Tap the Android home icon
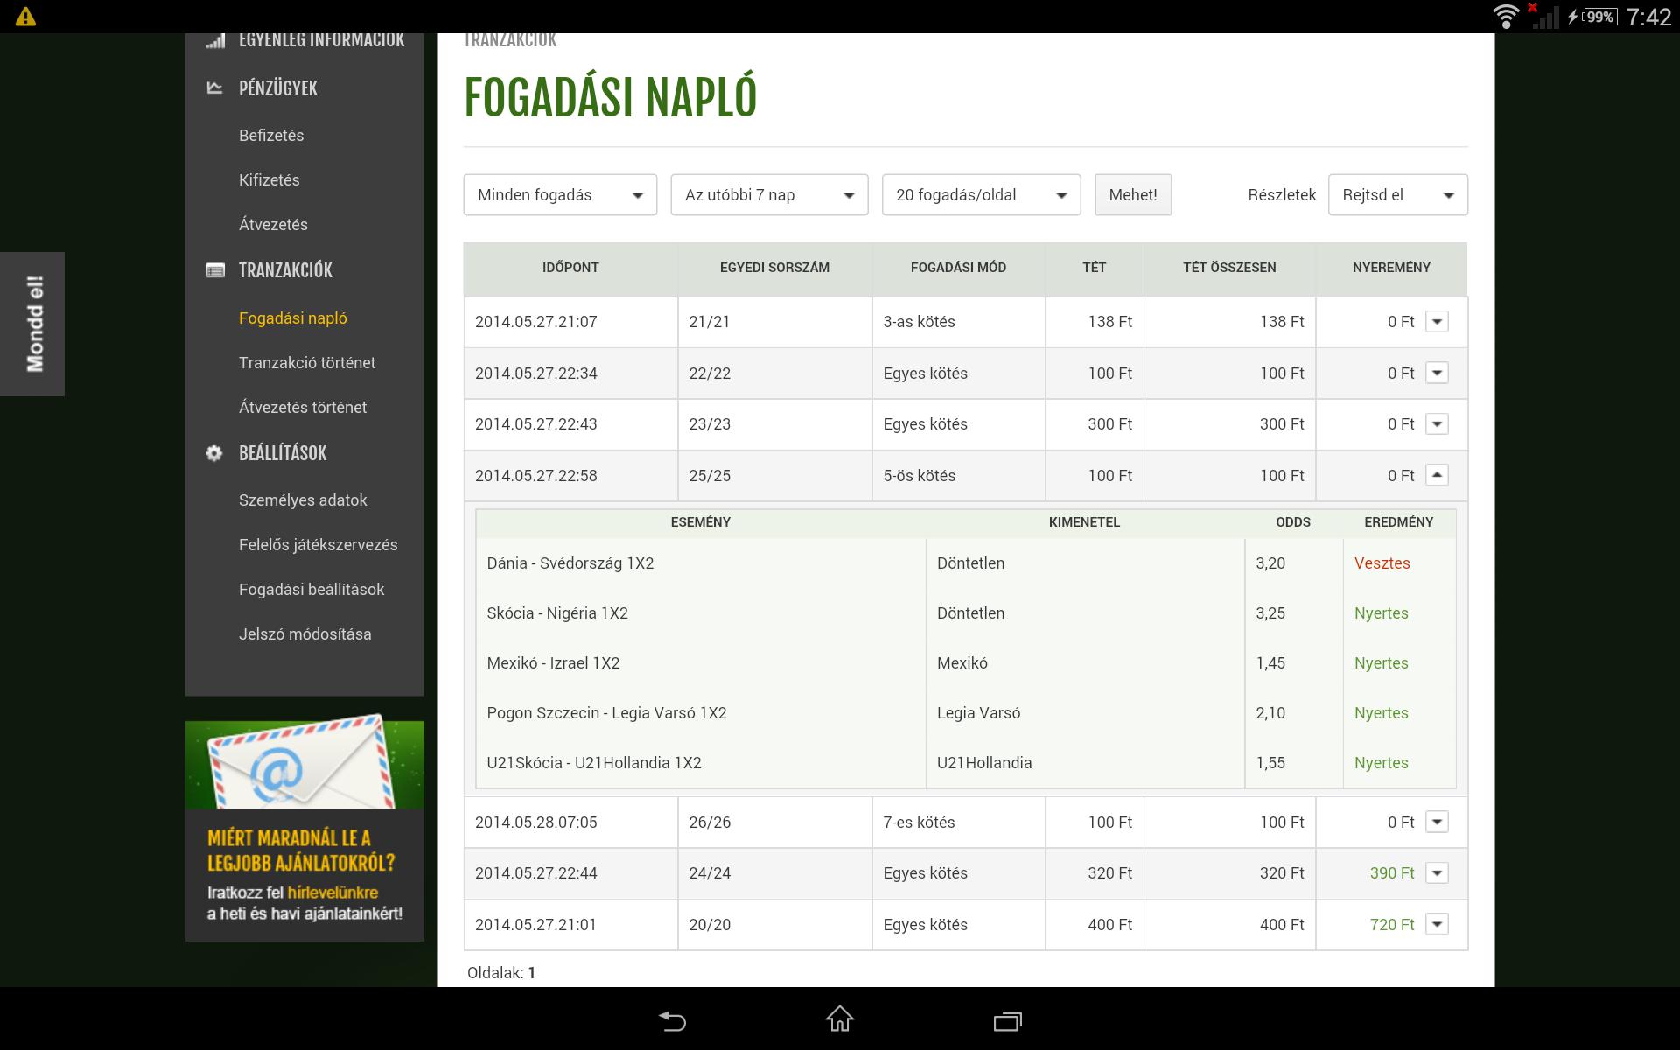1680x1050 pixels. point(839,1019)
